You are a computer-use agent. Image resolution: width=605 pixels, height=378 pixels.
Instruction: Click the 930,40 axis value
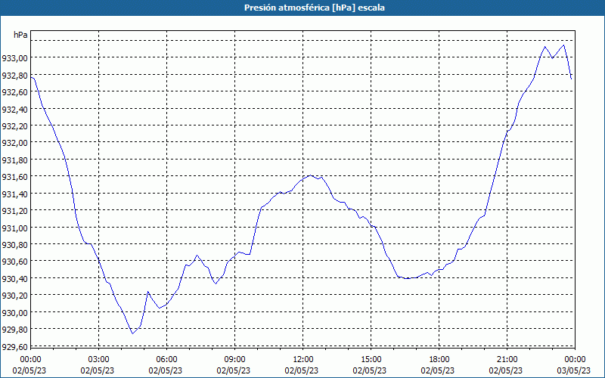14,279
